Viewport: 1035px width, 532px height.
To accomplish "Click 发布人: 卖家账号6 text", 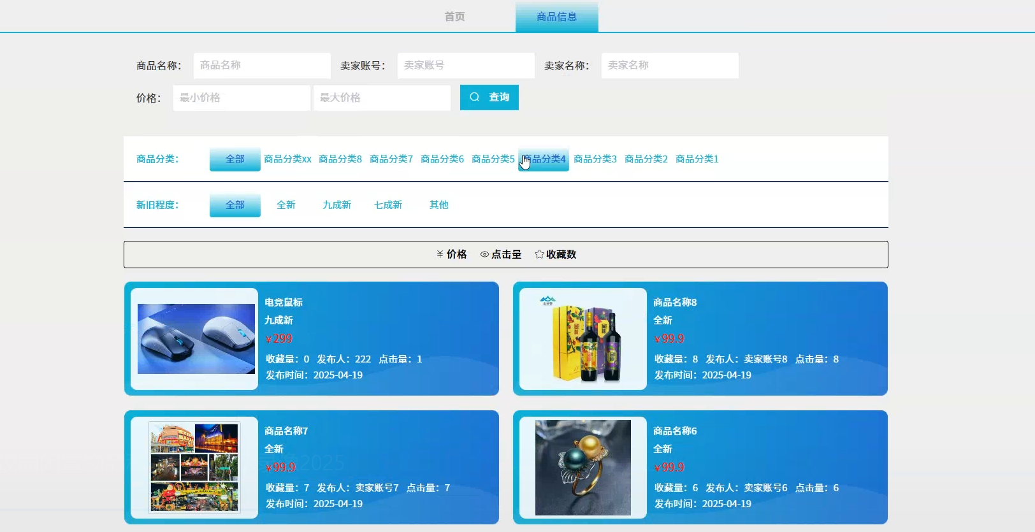I will [746, 488].
